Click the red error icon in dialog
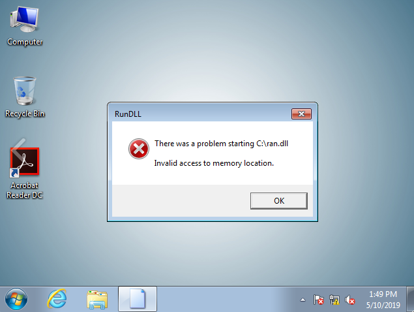Screen dimensions: 414x312 pos(139,149)
